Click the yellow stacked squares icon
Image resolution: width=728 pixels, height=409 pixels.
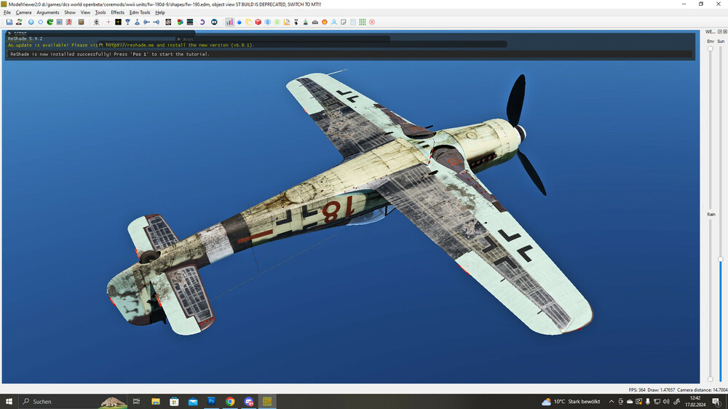[249, 22]
